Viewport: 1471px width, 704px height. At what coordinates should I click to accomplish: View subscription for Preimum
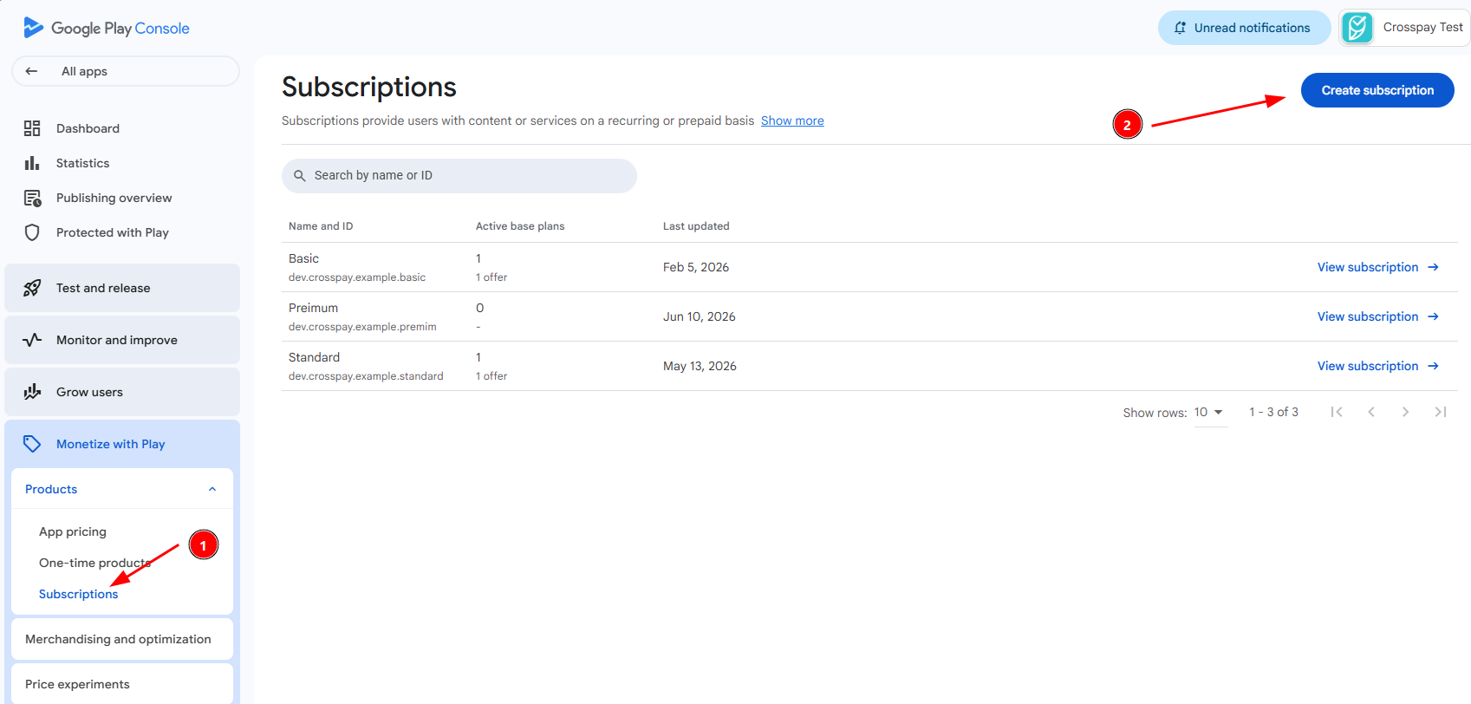[1378, 316]
